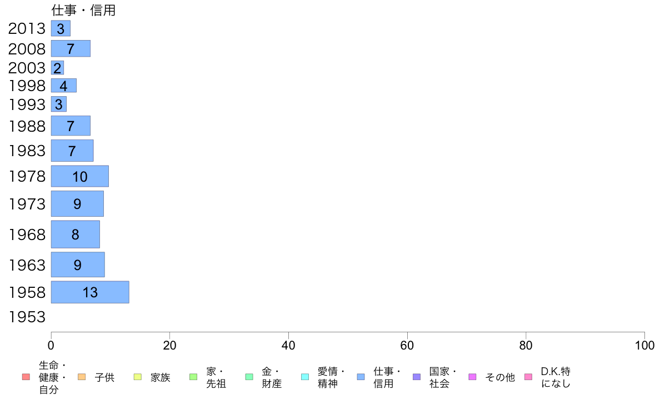Click the red 生命・健康・自分 legend swatch
Viewport: 660px width, 409px height.
click(x=26, y=377)
